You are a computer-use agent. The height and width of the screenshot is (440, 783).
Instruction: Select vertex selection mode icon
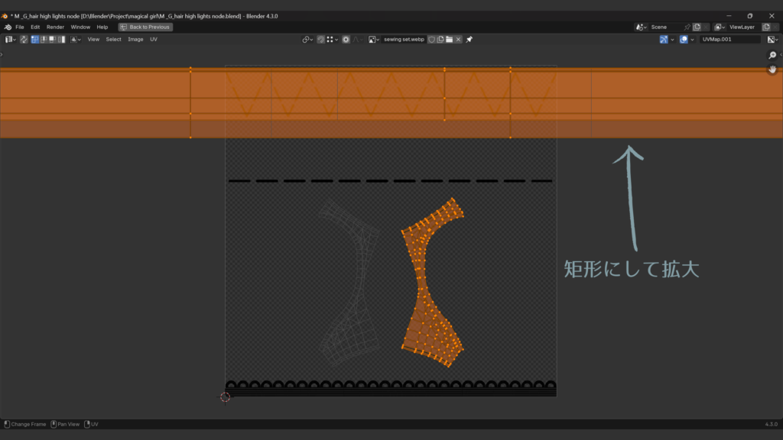pos(35,39)
